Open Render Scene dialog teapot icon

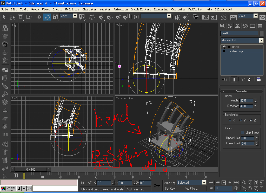pyautogui.click(x=233, y=17)
